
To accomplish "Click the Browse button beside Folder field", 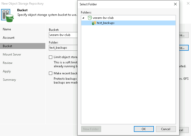I will tap(184, 48).
